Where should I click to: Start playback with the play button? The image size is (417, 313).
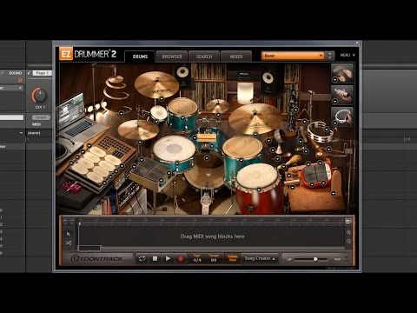pyautogui.click(x=168, y=258)
